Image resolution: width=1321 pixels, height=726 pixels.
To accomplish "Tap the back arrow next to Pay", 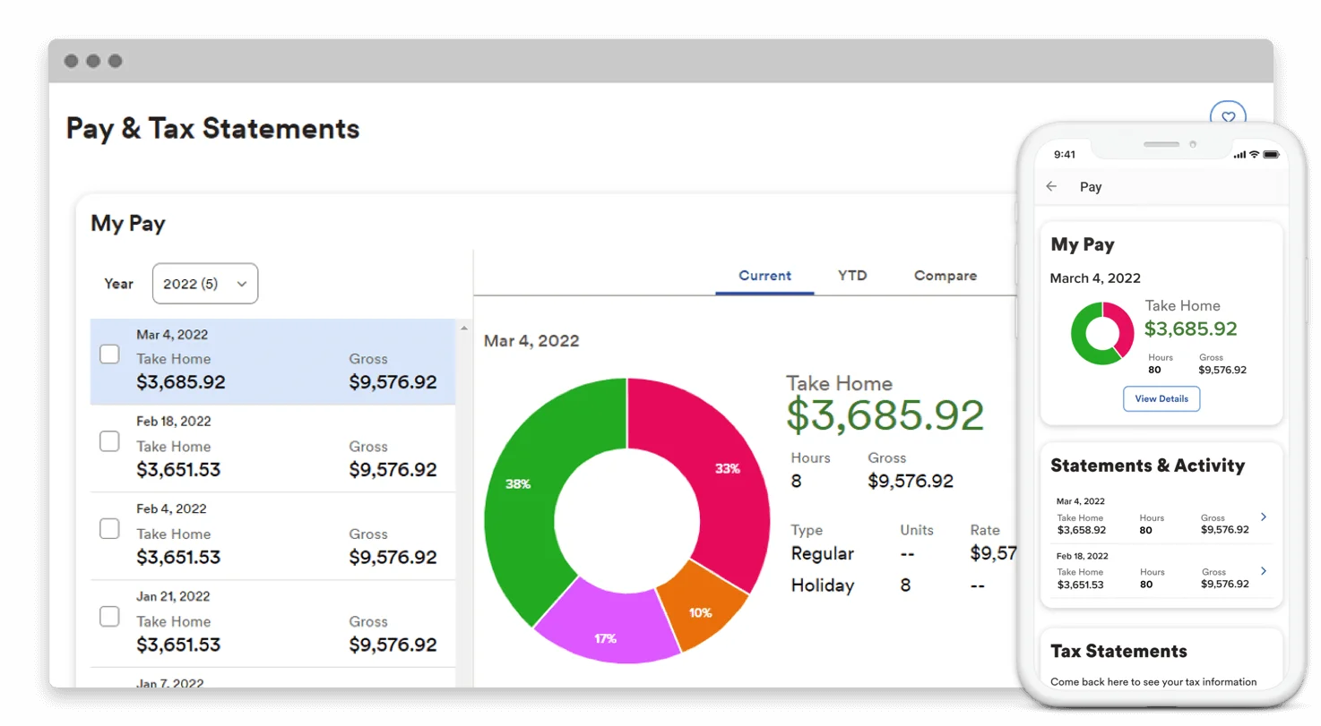I will 1050,186.
